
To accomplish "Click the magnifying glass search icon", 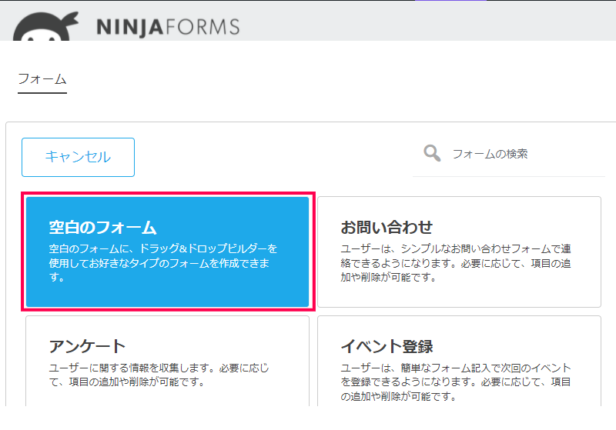I will [432, 153].
